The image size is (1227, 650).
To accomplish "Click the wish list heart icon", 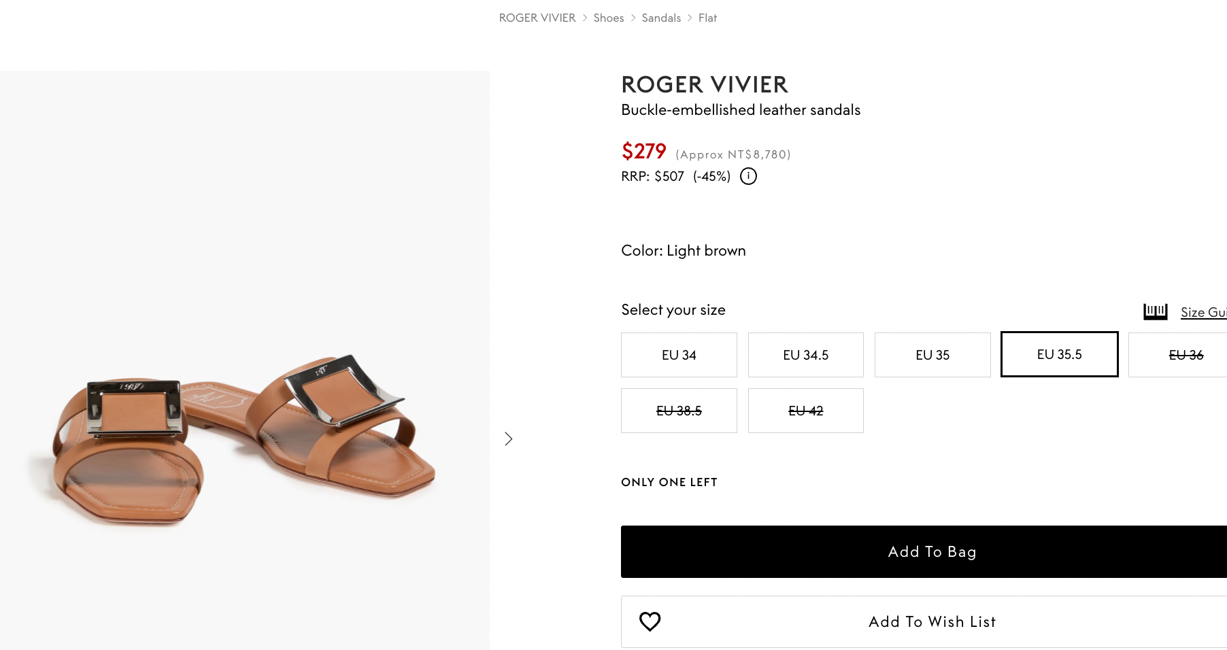I will (650, 621).
